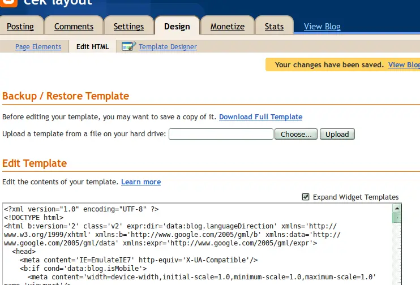Click inside the template code textarea
Image resolution: width=420 pixels, height=285 pixels.
(198, 244)
